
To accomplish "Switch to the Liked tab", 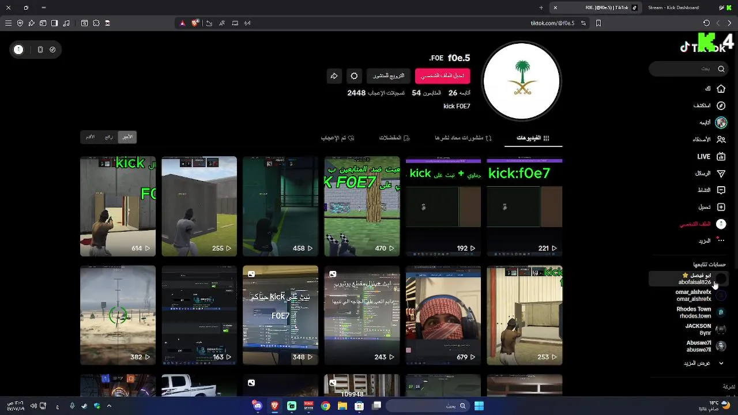I will [x=337, y=138].
